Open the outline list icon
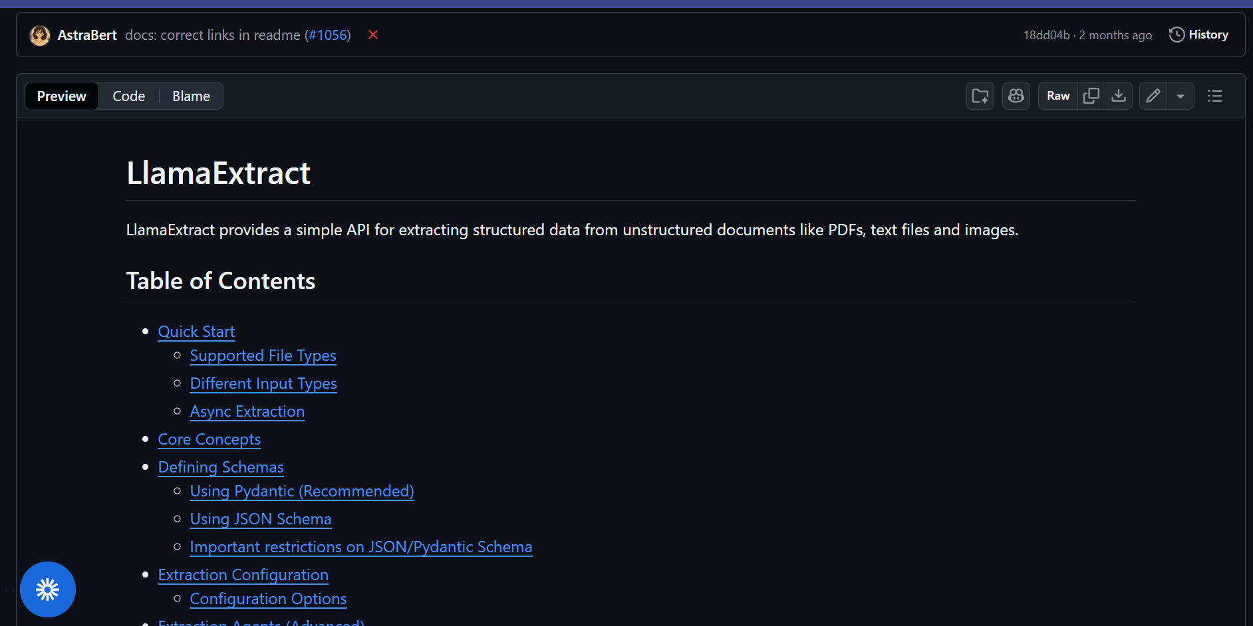This screenshot has height=626, width=1253. [x=1215, y=96]
